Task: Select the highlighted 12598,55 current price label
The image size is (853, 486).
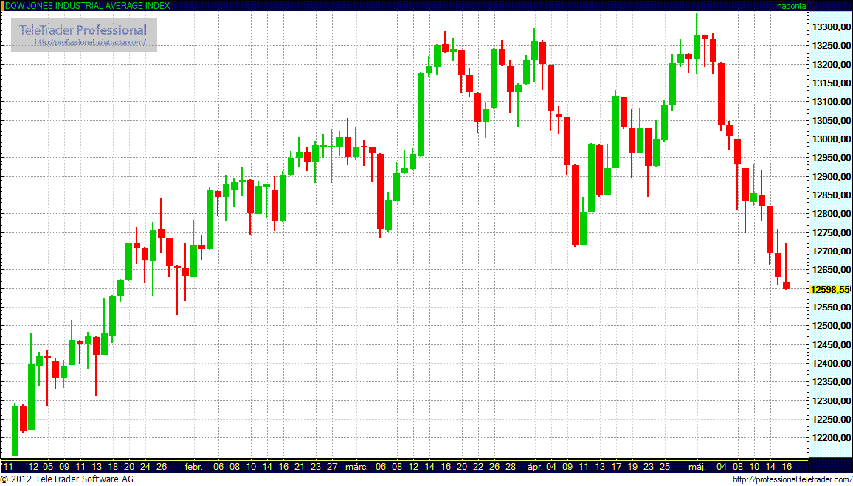Action: (829, 289)
